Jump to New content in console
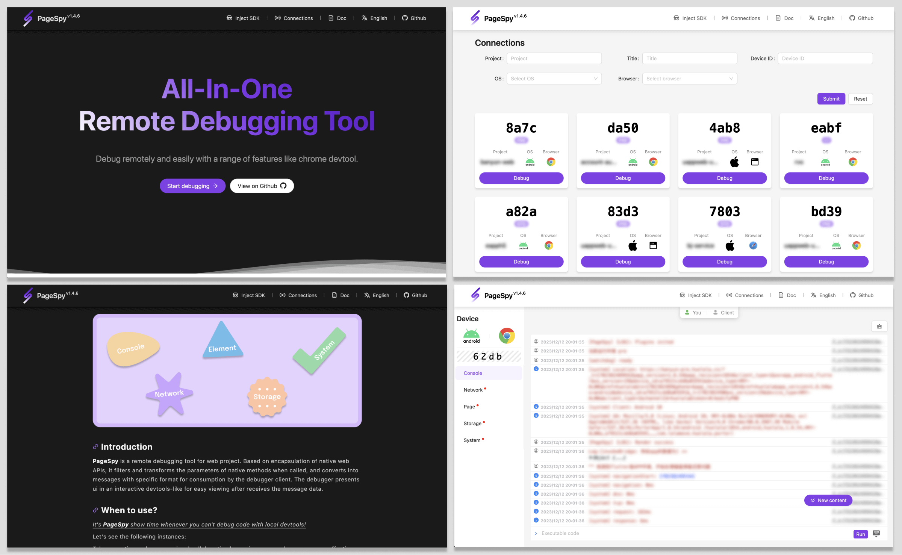 (x=828, y=500)
